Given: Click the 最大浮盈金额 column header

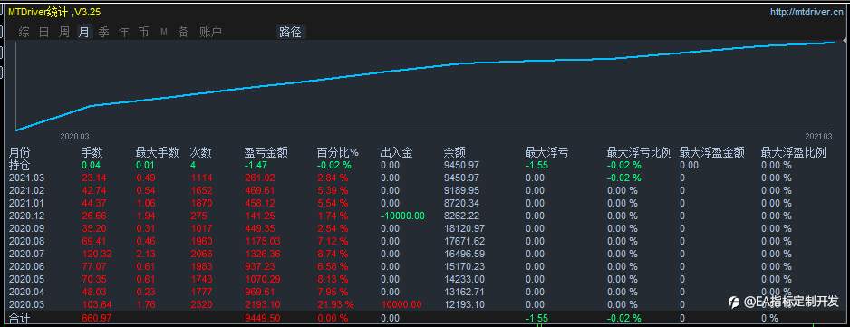Looking at the screenshot, I should point(711,153).
